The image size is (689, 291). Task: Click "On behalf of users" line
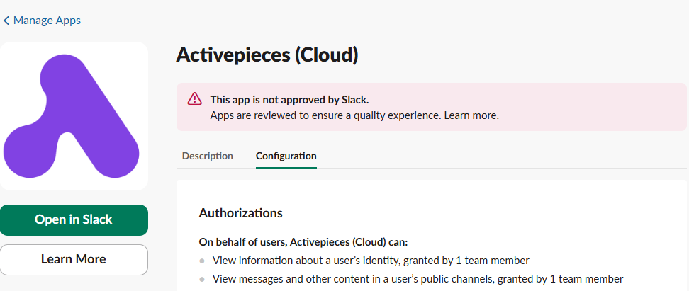coord(303,242)
